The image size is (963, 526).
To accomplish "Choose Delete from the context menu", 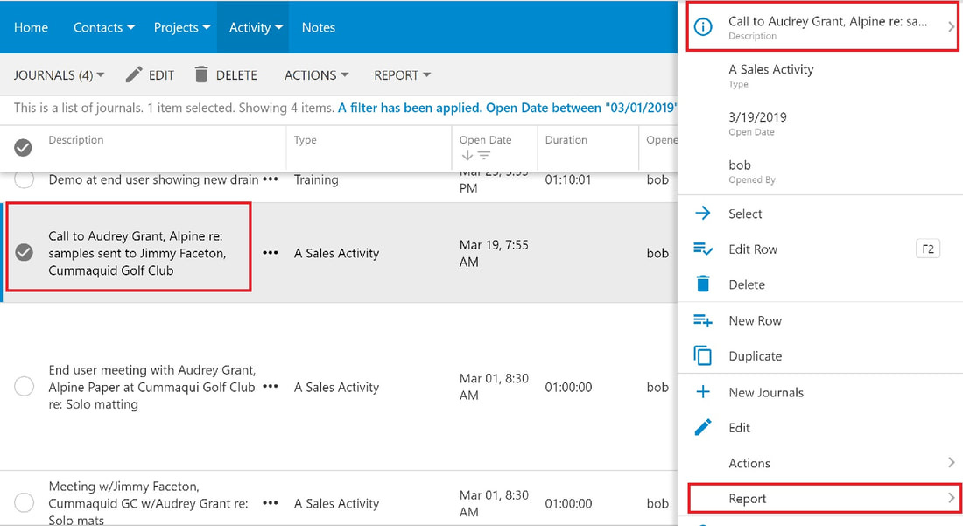I will (x=820, y=284).
